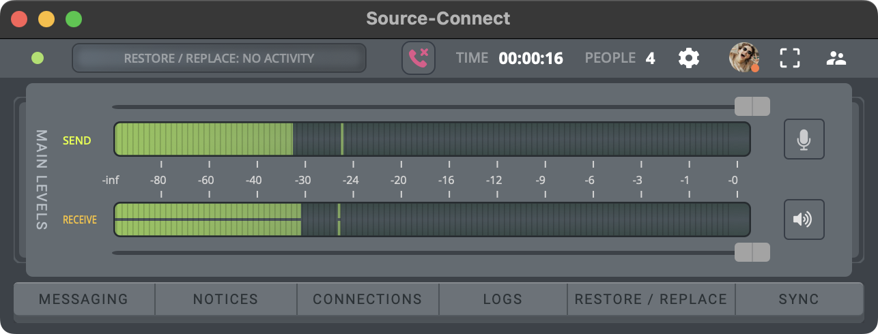Click the green connection status indicator

pyautogui.click(x=38, y=58)
